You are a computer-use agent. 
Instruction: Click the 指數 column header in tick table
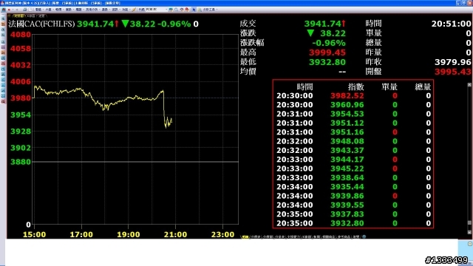pos(355,87)
